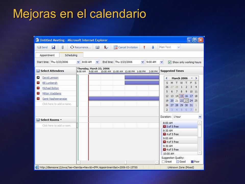Click the required icon beside Bill Lumbergh

38,83
